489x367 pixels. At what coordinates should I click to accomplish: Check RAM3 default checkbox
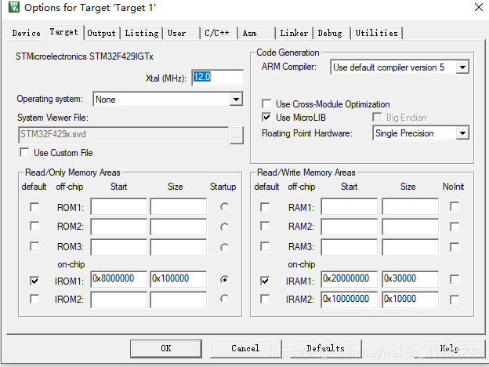pos(265,246)
